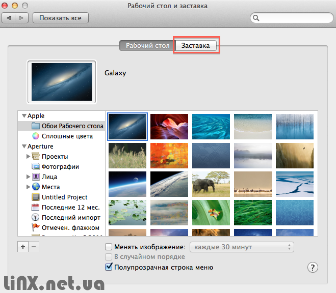The height and width of the screenshot is (293, 336).
Task: Select the Galaxy wallpaper thumbnail
Action: (x=127, y=127)
